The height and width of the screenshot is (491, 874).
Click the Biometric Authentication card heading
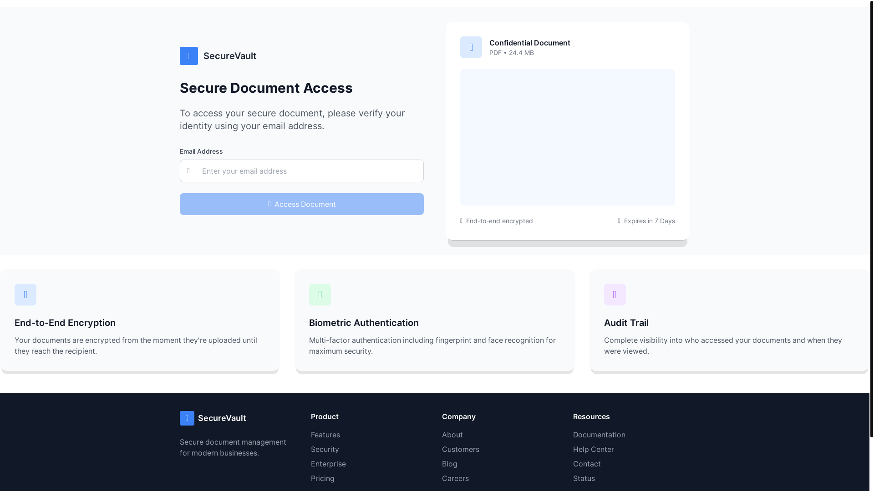coord(364,323)
